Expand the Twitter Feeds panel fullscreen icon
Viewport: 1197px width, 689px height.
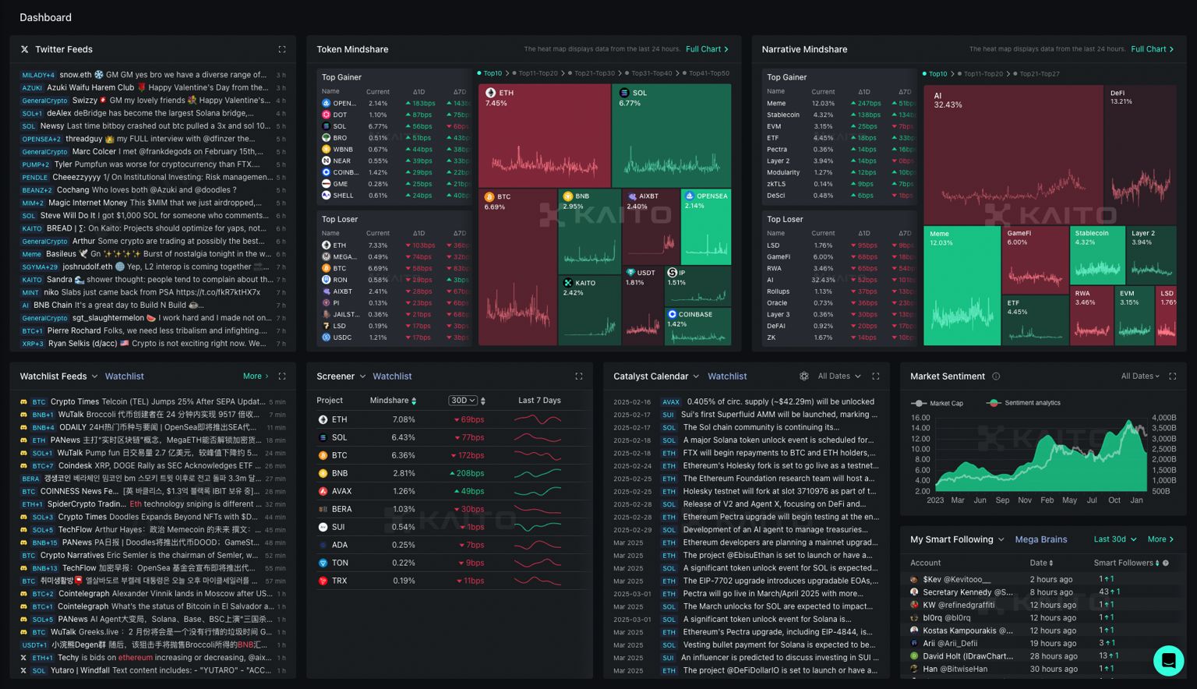click(282, 49)
